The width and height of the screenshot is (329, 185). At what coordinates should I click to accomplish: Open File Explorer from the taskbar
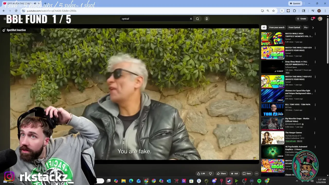(124, 181)
